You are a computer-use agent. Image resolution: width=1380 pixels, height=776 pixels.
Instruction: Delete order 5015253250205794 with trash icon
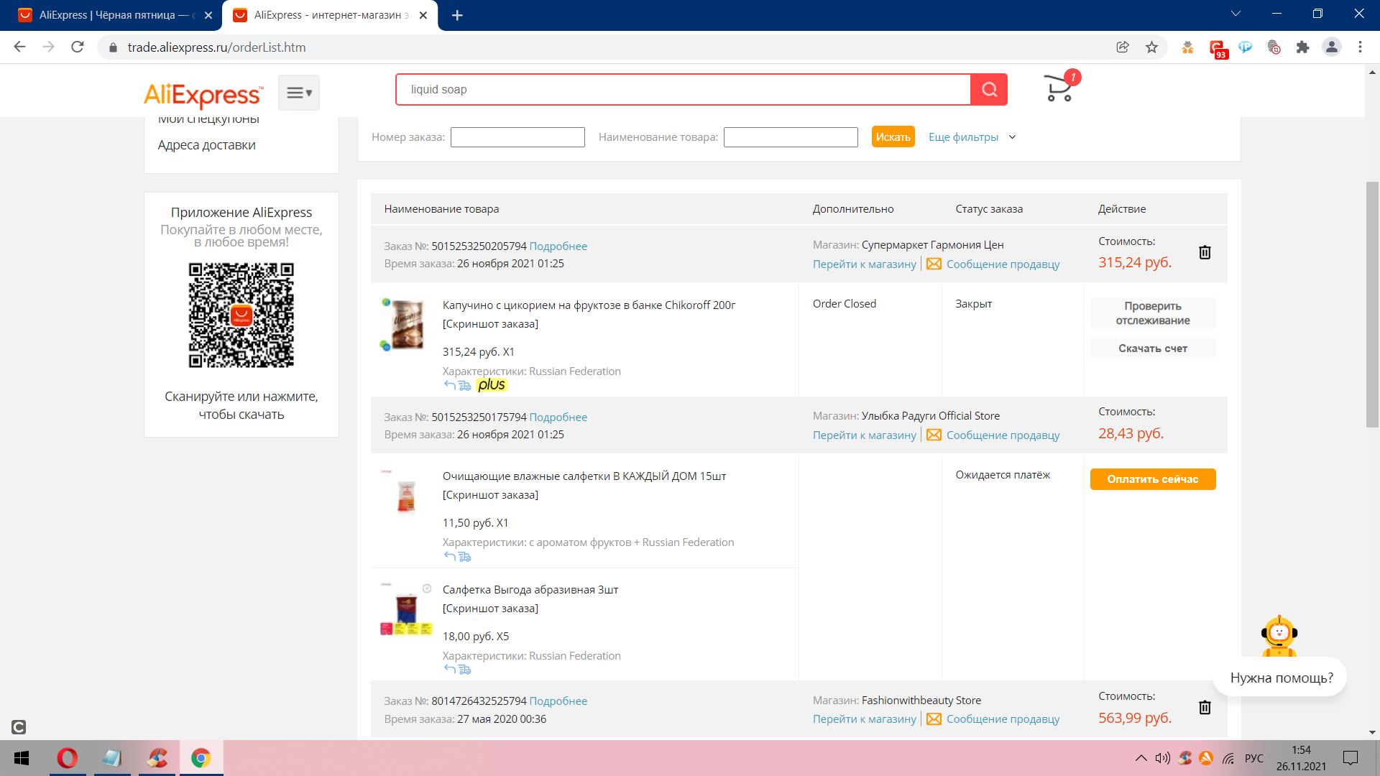(x=1205, y=252)
